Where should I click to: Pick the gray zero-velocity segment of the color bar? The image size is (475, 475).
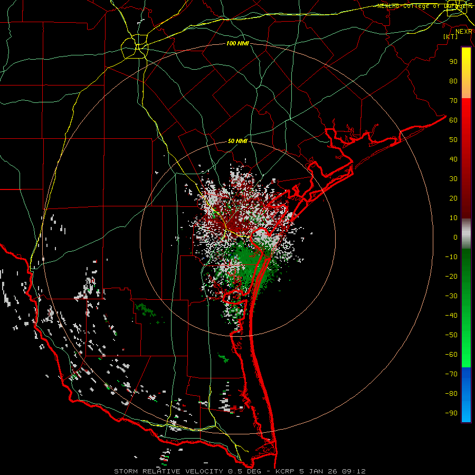[x=466, y=234]
